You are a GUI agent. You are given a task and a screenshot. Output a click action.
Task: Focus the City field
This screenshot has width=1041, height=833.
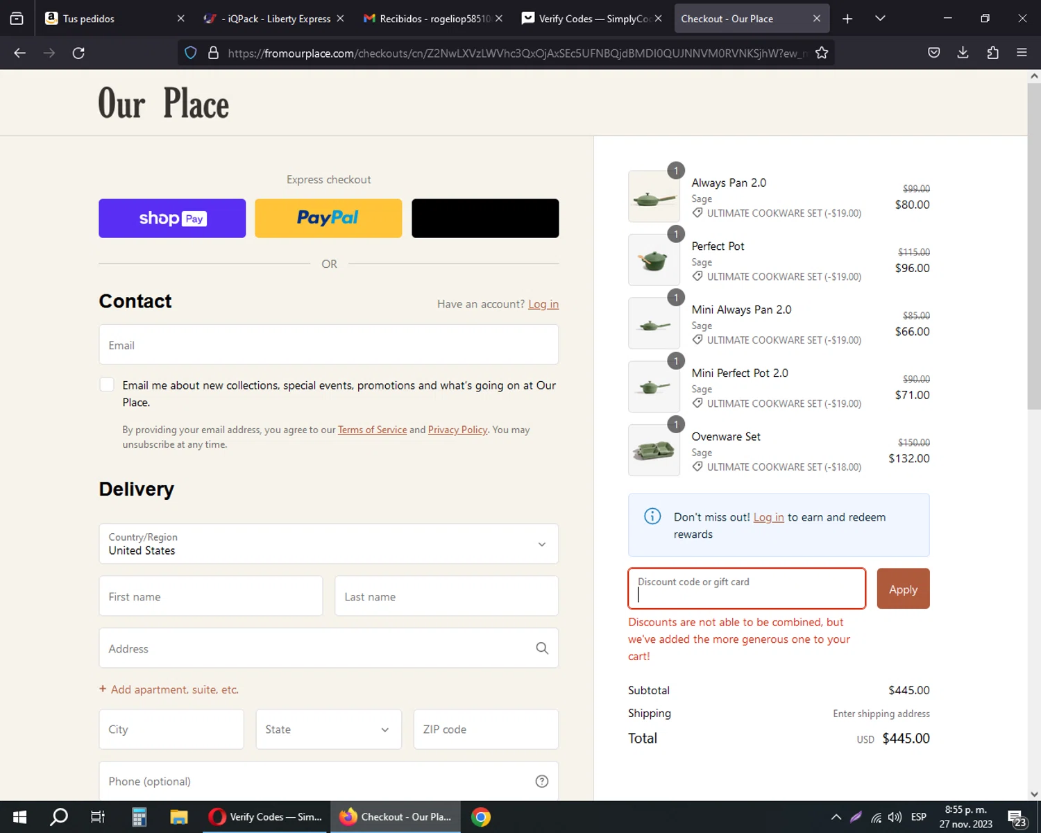tap(171, 729)
